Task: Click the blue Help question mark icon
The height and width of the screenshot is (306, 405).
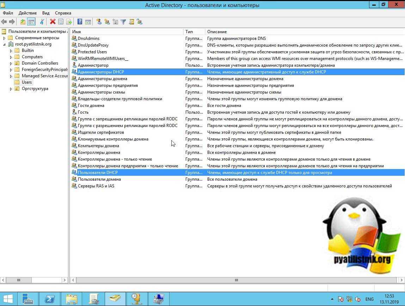Action: click(80, 22)
